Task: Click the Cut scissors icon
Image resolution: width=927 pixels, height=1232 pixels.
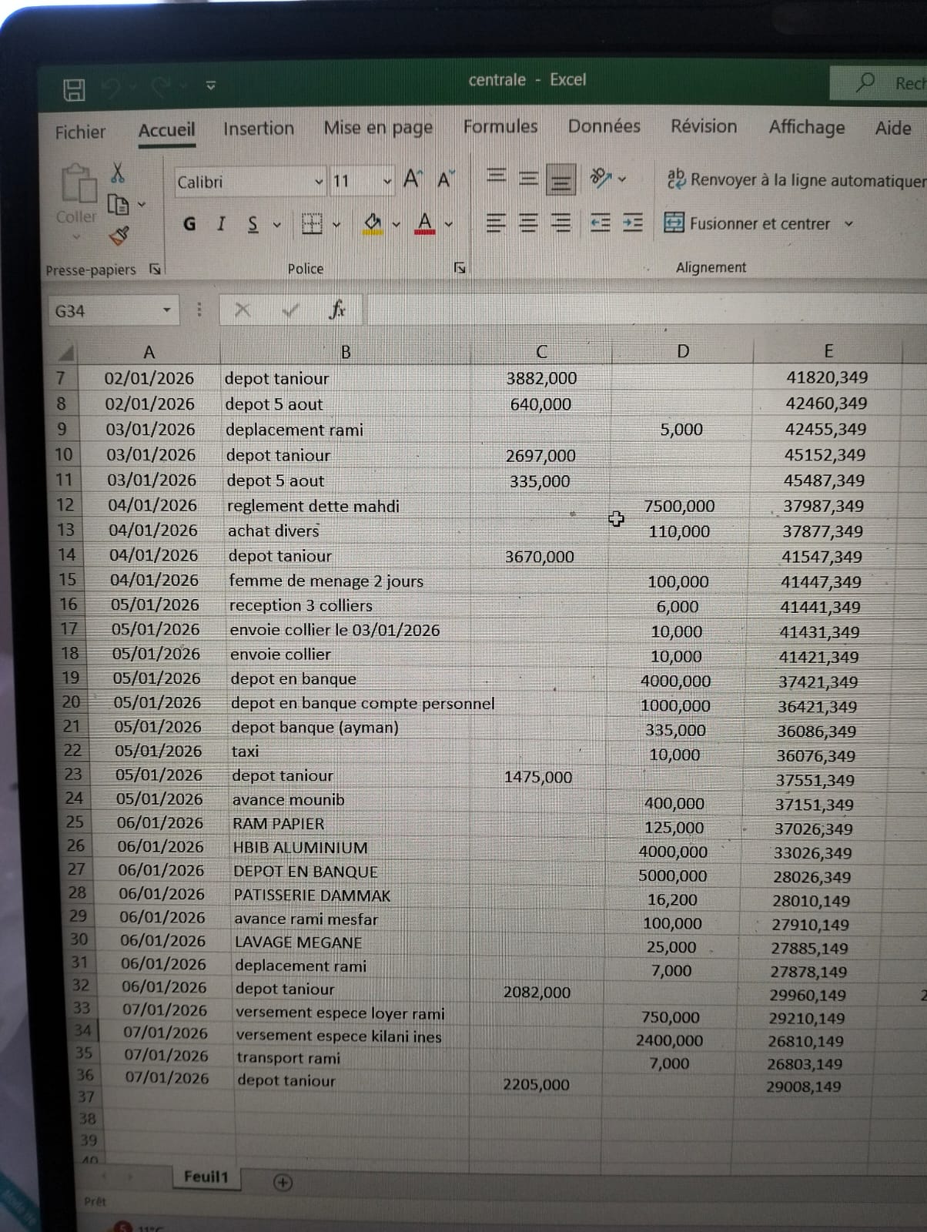Action: pyautogui.click(x=118, y=172)
